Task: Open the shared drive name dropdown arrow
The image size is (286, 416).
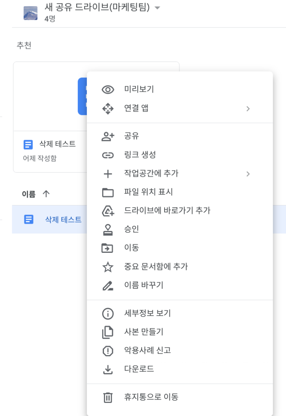Action: (157, 8)
